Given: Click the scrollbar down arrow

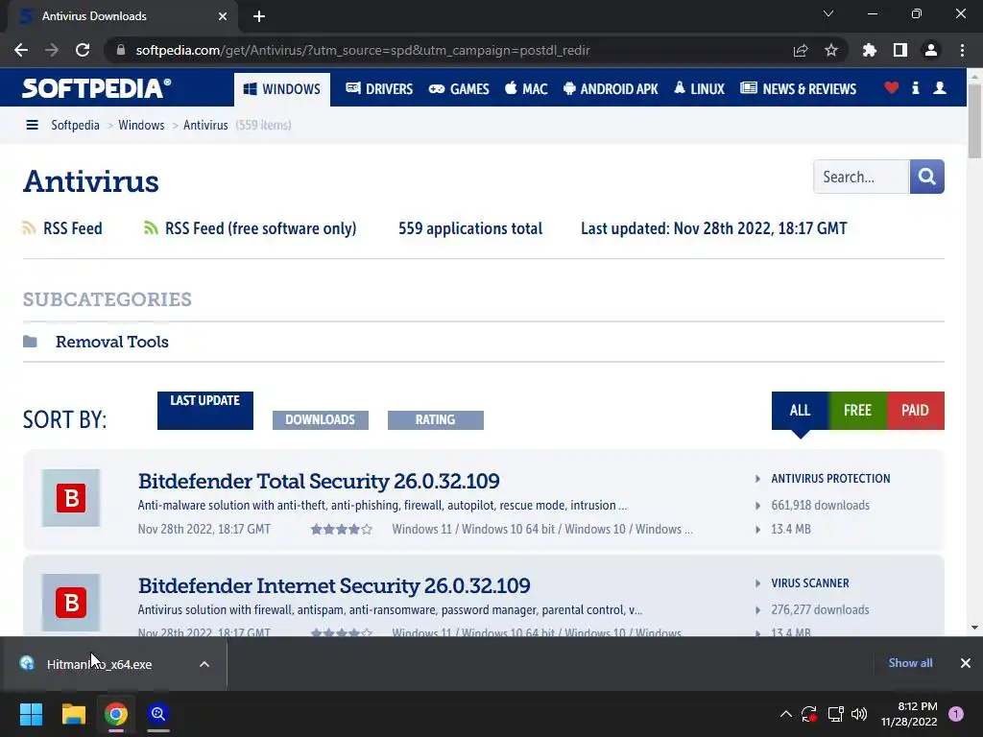Looking at the screenshot, I should pos(974,628).
